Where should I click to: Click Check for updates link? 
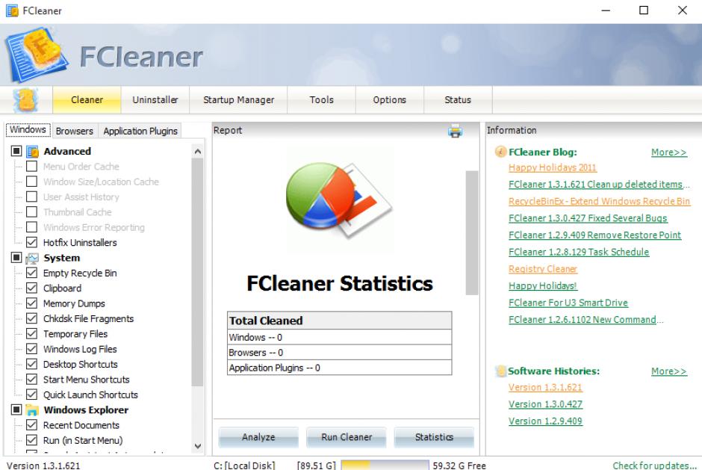point(654,466)
